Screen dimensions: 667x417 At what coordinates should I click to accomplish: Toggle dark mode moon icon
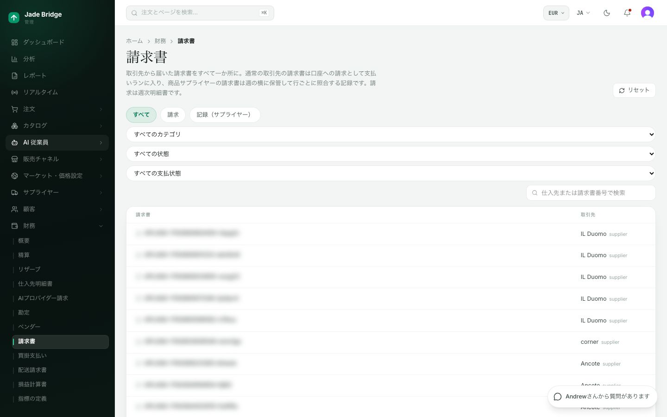pyautogui.click(x=607, y=13)
